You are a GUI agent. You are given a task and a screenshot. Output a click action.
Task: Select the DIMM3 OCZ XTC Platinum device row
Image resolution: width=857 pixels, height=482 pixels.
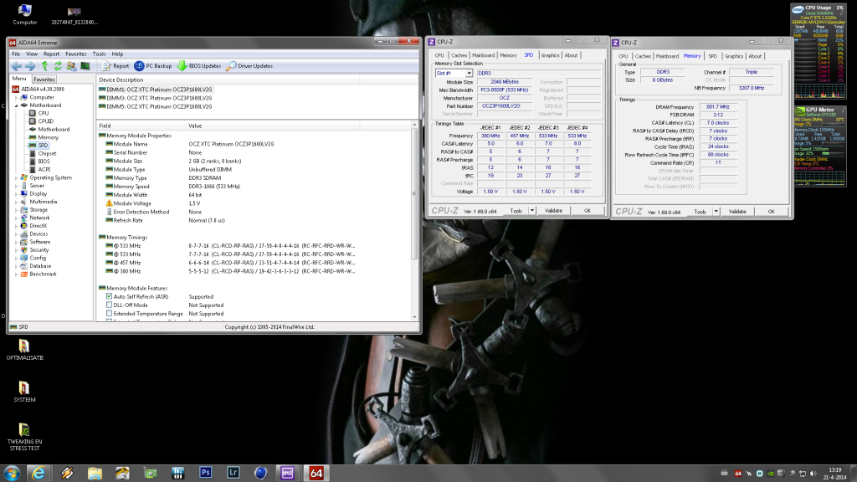click(155, 98)
